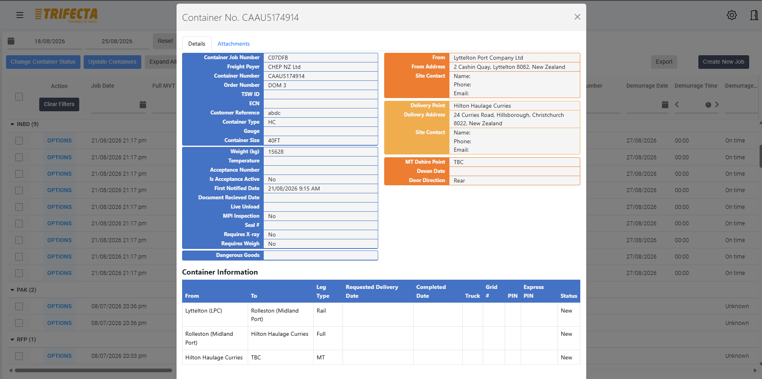Check the fourth INBD row checkbox
This screenshot has width=762, height=379.
[19, 190]
